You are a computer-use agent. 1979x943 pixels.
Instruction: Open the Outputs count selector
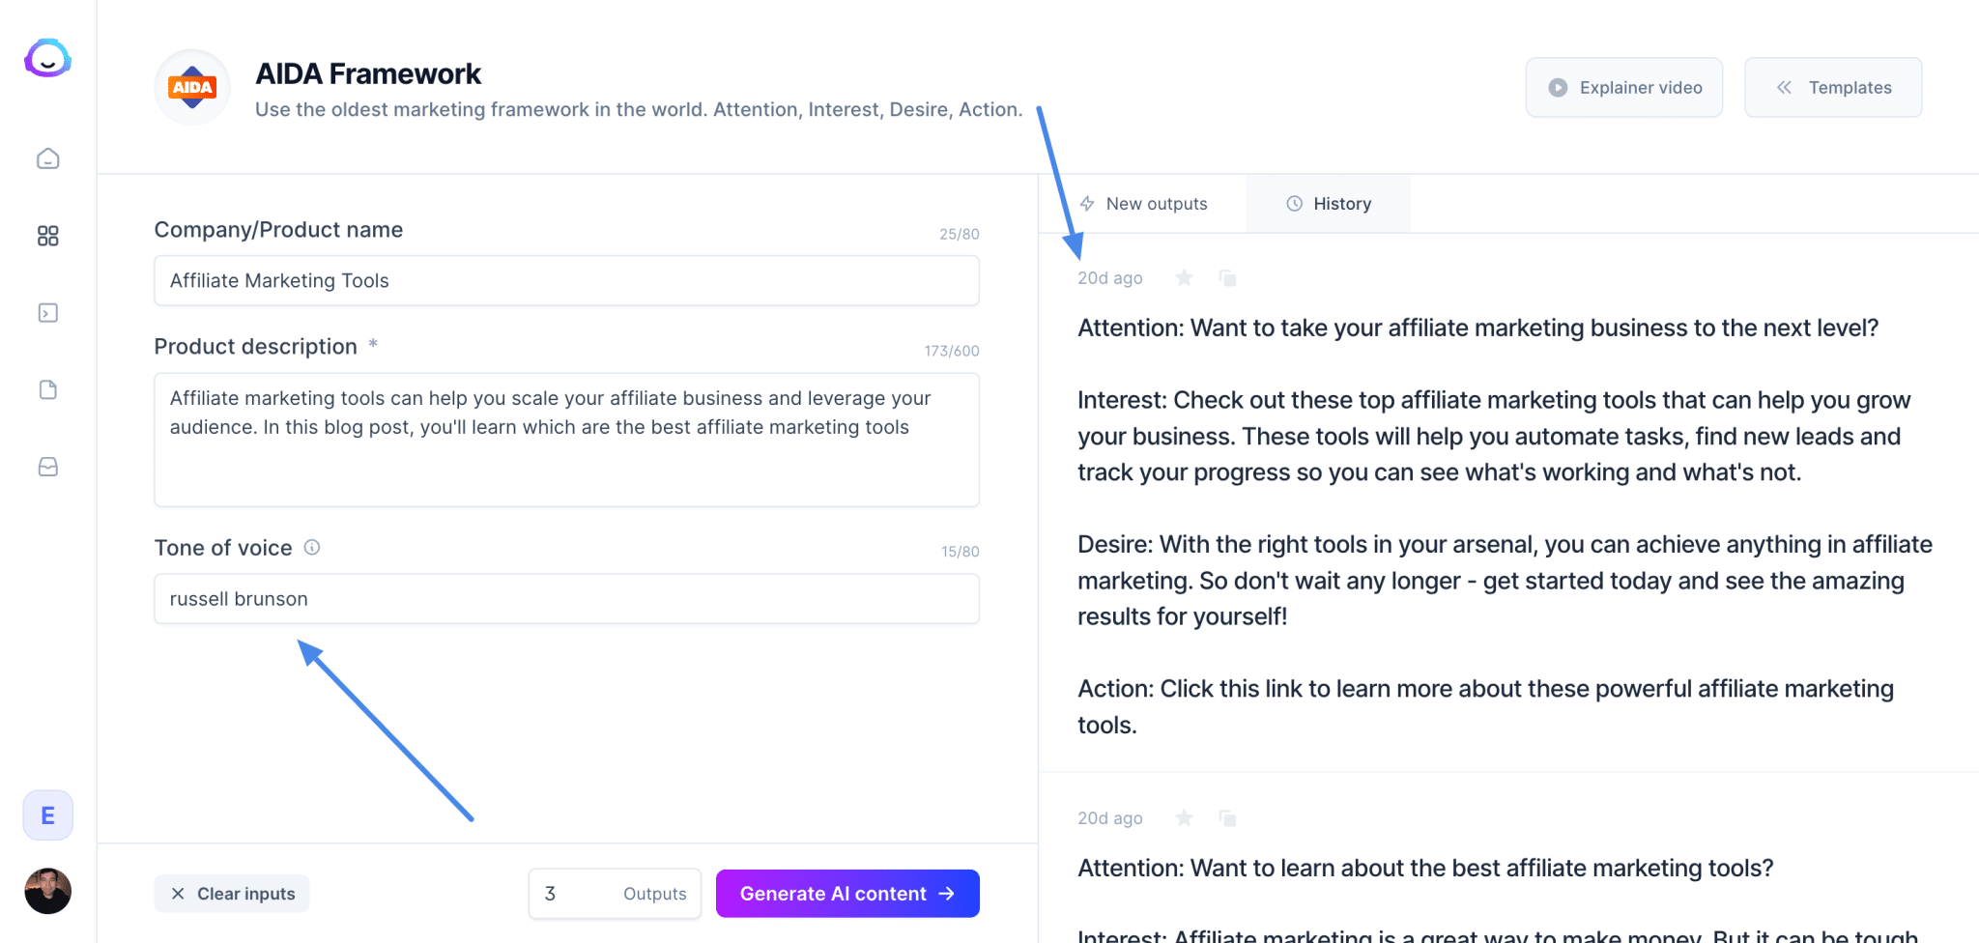click(x=615, y=893)
